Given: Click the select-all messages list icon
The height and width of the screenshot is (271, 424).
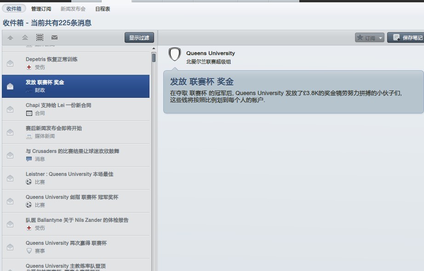Looking at the screenshot, I should (x=40, y=38).
